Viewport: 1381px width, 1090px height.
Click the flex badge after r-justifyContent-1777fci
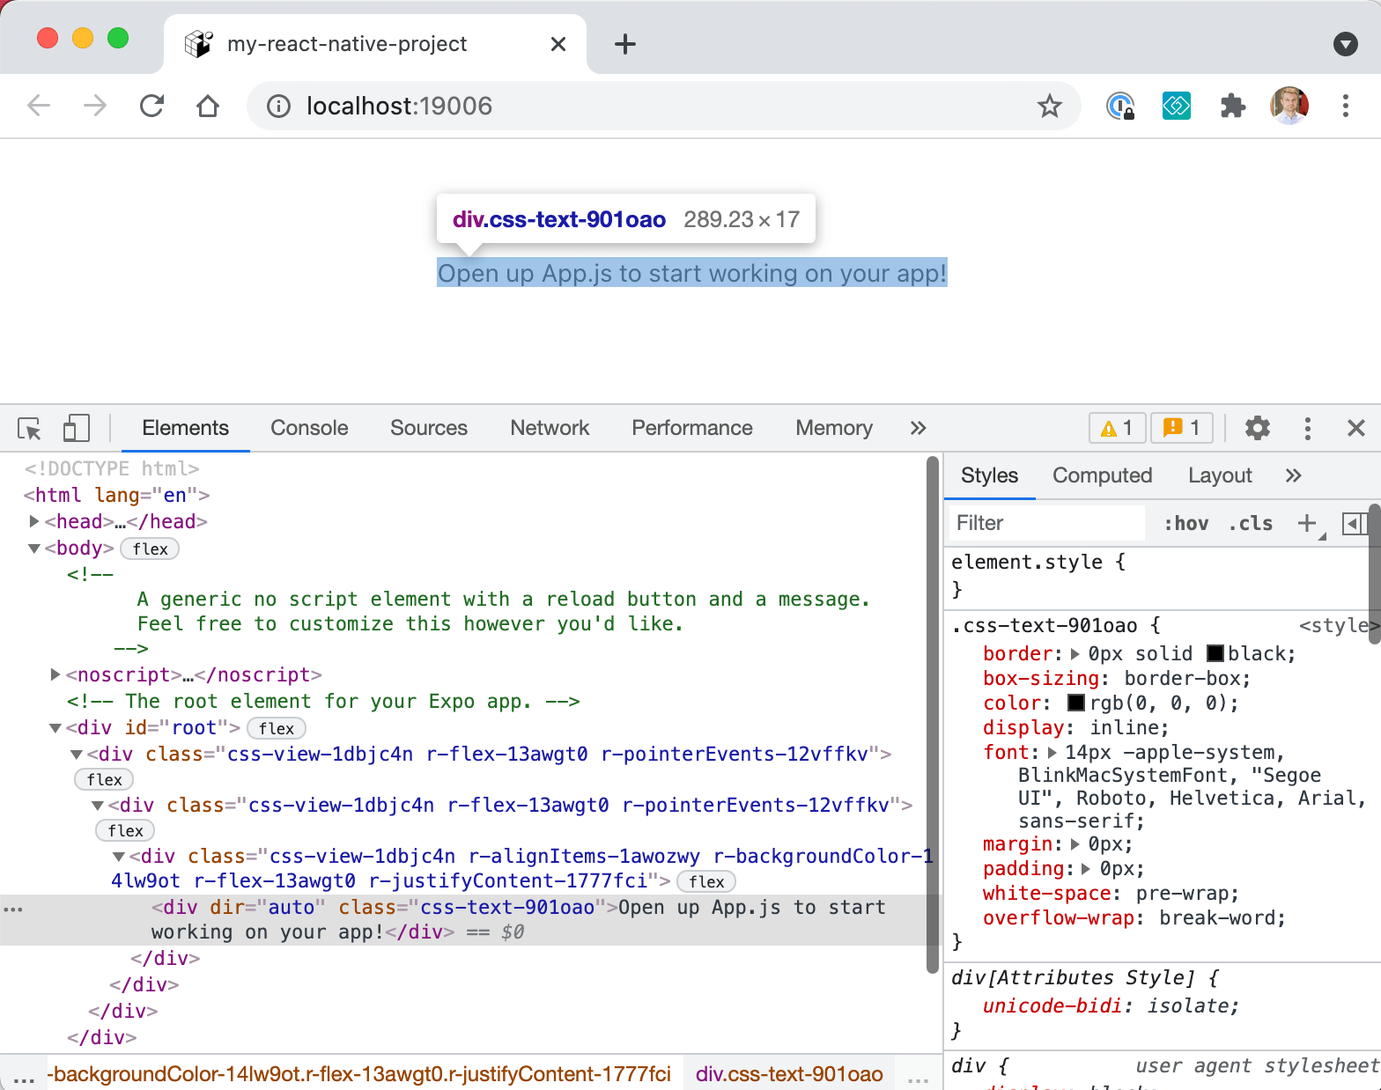pyautogui.click(x=706, y=881)
